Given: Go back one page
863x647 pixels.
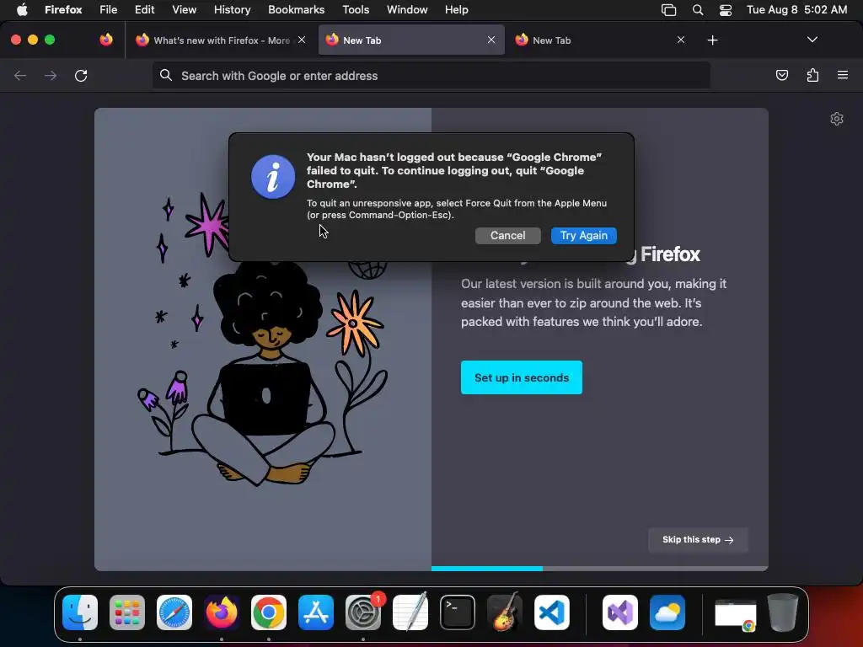Looking at the screenshot, I should [20, 75].
